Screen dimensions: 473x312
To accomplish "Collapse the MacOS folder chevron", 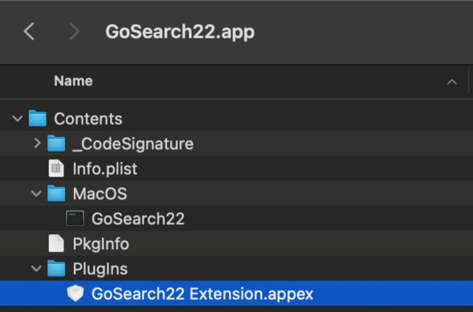I will [36, 194].
